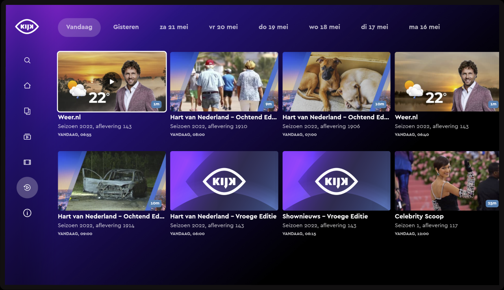Select the replay missed-episodes sidebar icon
The width and height of the screenshot is (504, 290).
point(27,188)
